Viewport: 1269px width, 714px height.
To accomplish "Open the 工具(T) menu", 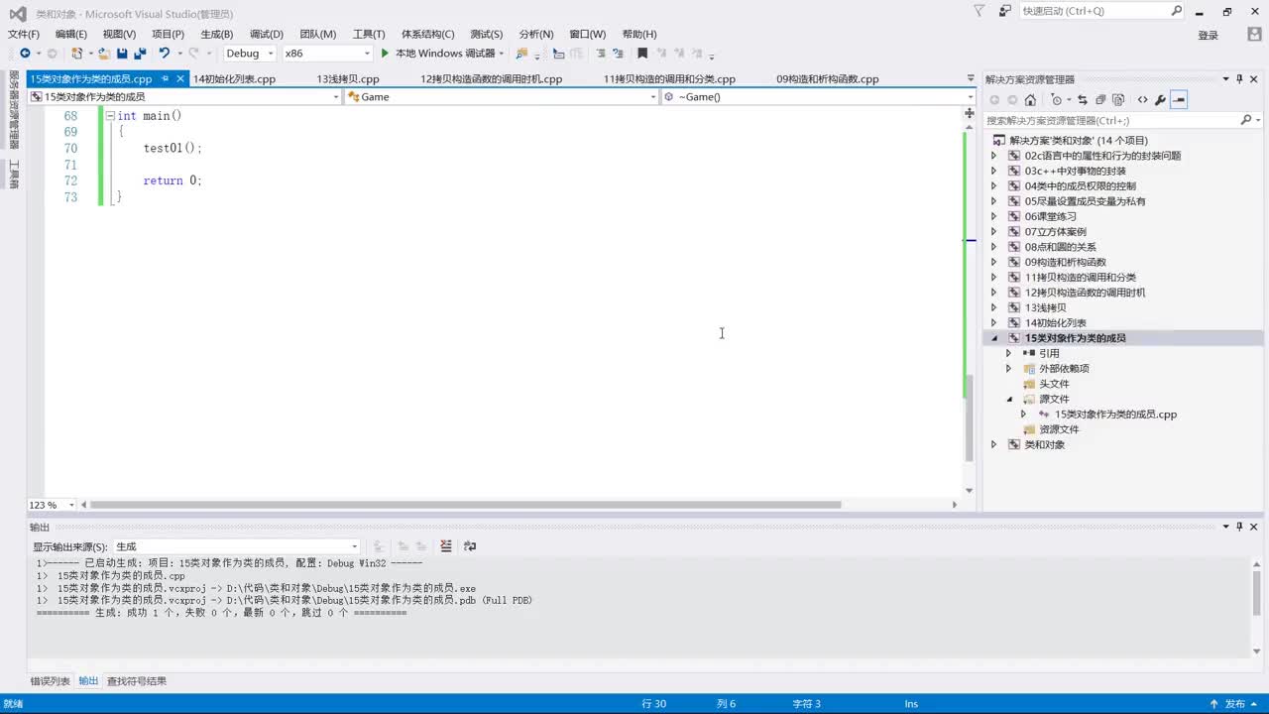I will 369,34.
